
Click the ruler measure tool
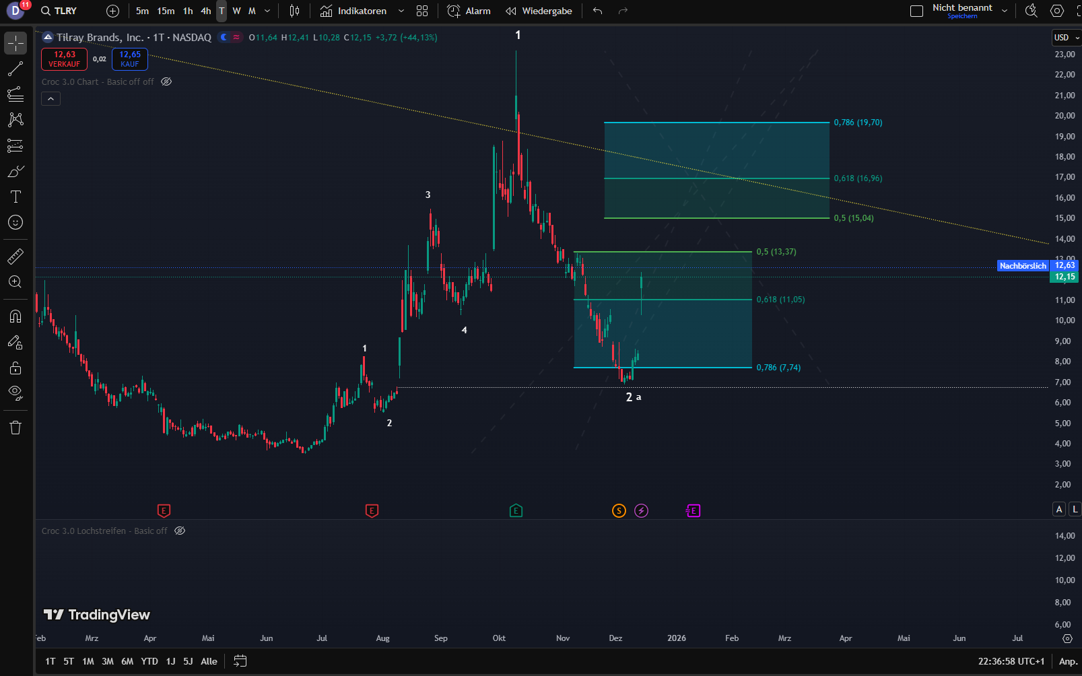tap(15, 257)
